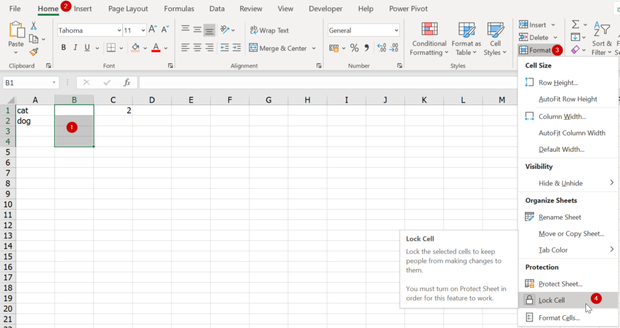This screenshot has height=328, width=620.
Task: Choose Row Height in Format menu
Action: coord(568,83)
